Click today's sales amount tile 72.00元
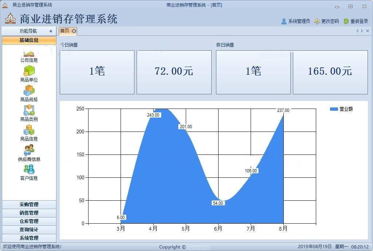Screen dimensions: 373x251 [174, 72]
